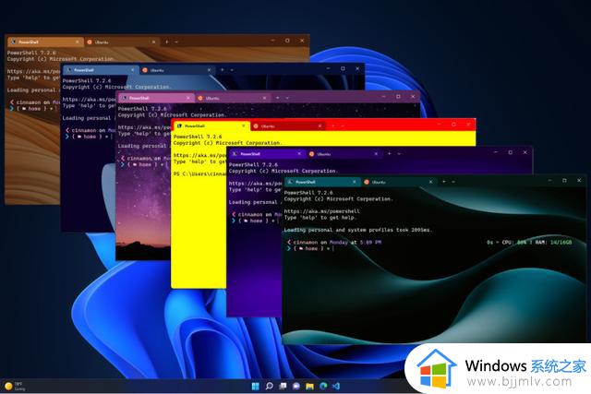
Task: Click the https://aka.ms/powershell link in the teal window
Action: pyautogui.click(x=322, y=211)
